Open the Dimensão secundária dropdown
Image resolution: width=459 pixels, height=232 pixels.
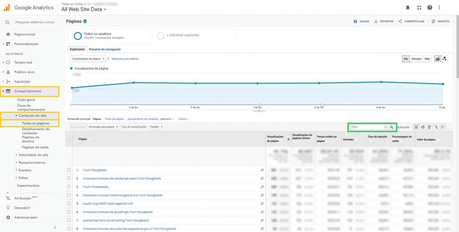104,127
